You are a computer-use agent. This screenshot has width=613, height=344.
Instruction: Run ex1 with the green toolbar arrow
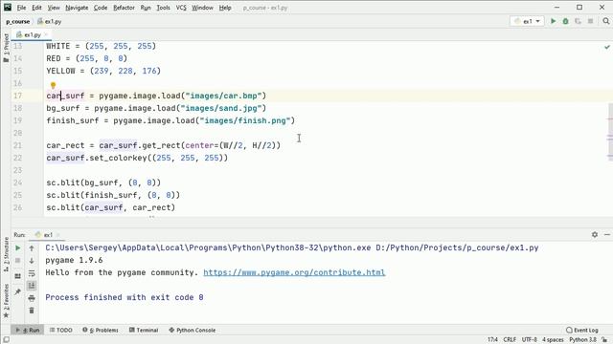point(554,21)
